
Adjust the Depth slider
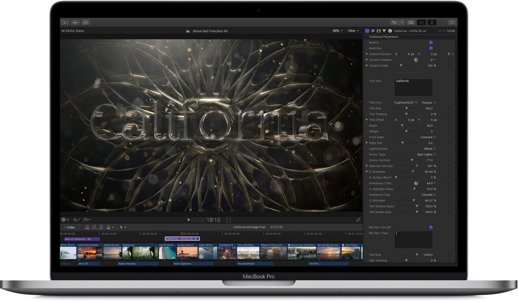pyautogui.click(x=402, y=126)
